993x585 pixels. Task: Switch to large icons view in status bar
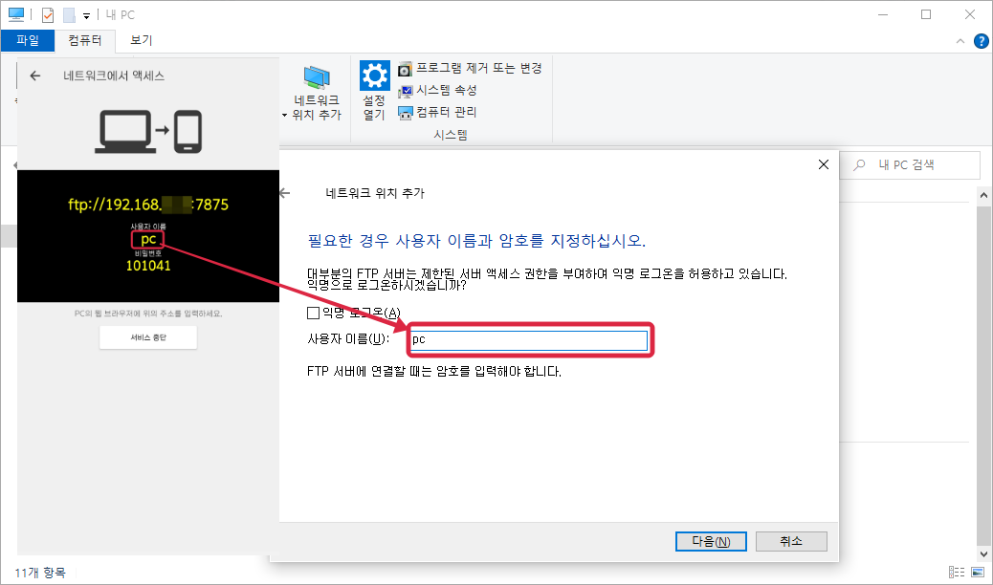coord(977,573)
